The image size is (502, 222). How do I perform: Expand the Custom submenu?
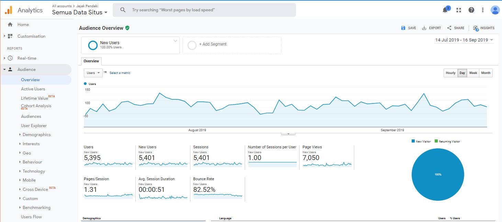[x=20, y=199]
